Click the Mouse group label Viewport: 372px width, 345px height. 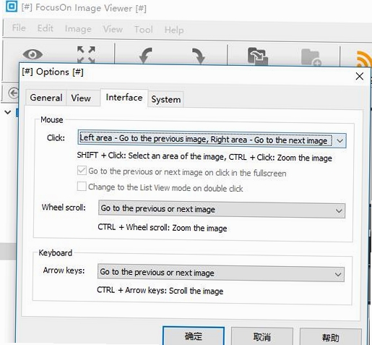(52, 119)
